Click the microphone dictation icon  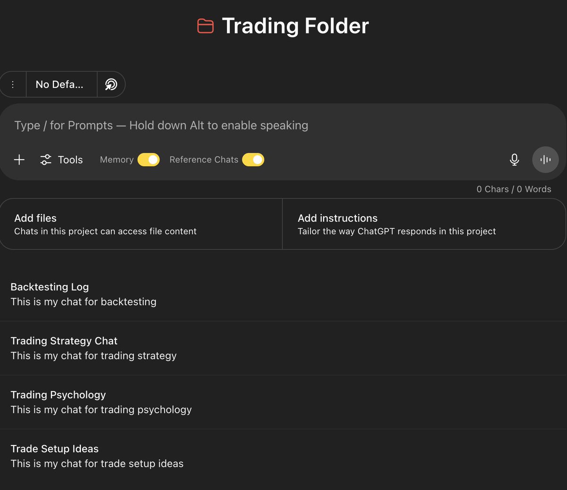coord(515,160)
